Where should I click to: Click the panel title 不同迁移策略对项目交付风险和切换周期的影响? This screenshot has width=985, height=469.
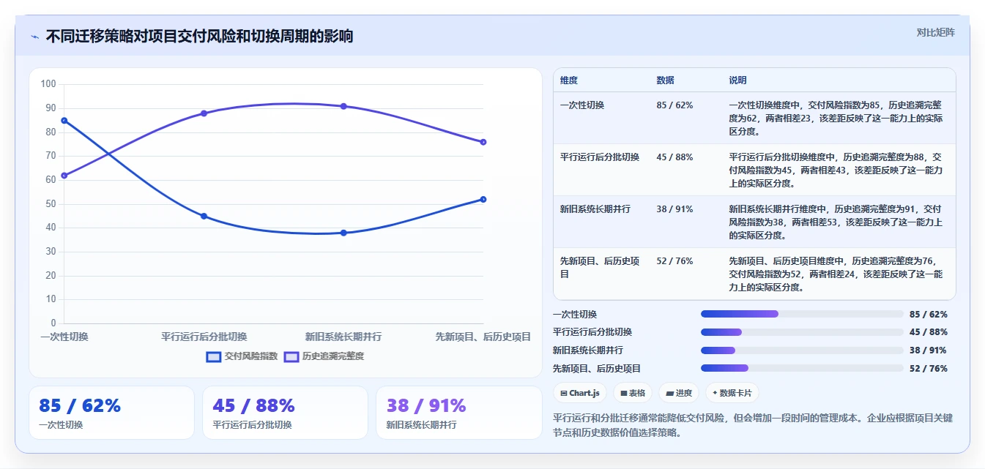click(199, 36)
